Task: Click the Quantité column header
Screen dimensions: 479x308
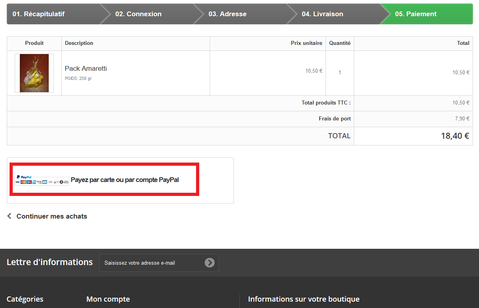Action: click(x=340, y=43)
